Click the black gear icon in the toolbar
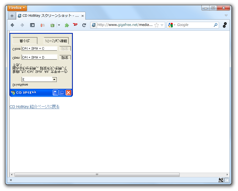Viewport: 238px width, 191px height. coord(225,25)
